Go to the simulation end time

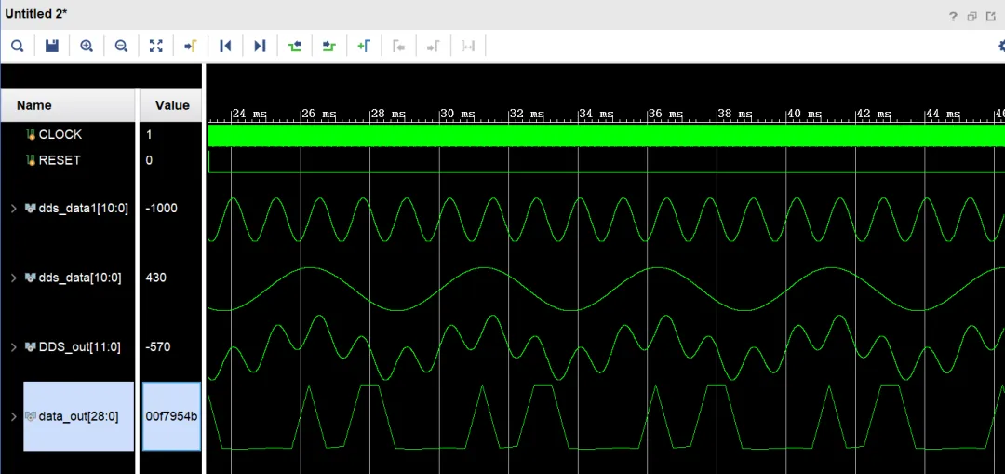point(260,46)
